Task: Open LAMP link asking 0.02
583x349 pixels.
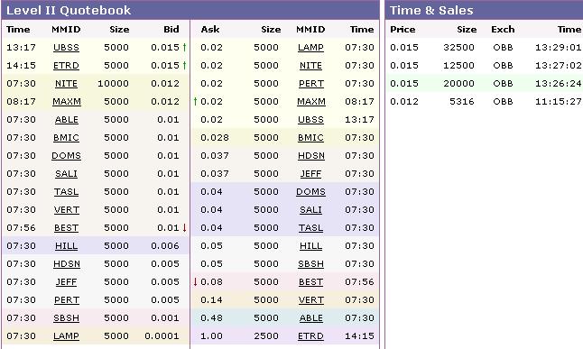Action: pos(310,48)
